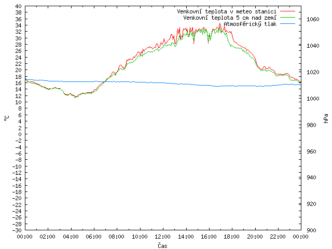Image resolution: width=332 pixels, height=249 pixels.
Task: Click the 10:00 time axis label
Action: pos(140,237)
